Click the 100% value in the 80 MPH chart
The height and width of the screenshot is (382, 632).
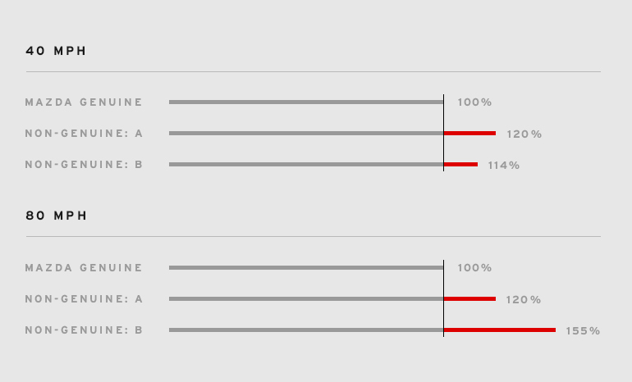click(474, 268)
